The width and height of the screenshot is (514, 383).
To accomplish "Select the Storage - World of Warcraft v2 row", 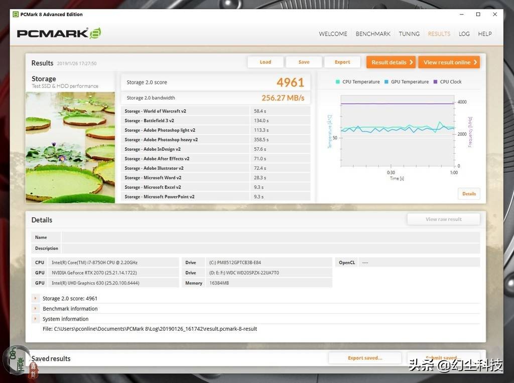I will point(215,111).
